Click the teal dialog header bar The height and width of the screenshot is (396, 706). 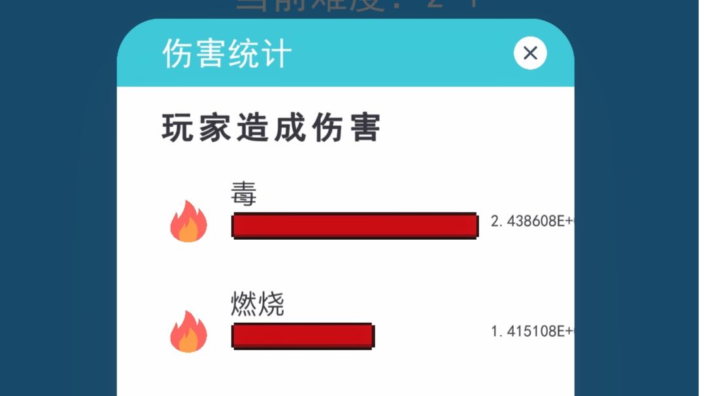345,53
